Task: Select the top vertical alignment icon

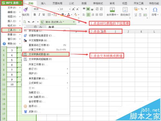Action: point(84,9)
